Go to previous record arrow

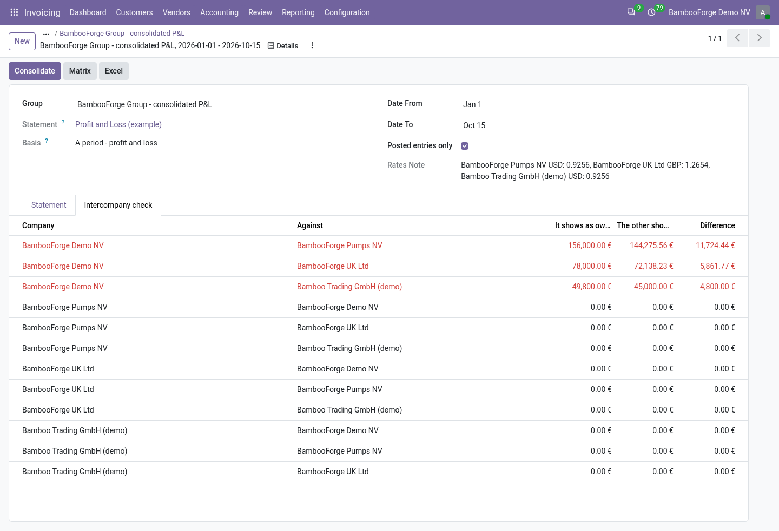point(737,38)
